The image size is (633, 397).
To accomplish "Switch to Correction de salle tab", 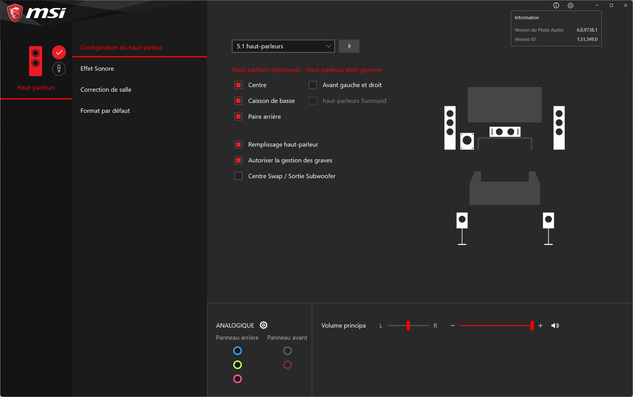I will click(x=106, y=90).
